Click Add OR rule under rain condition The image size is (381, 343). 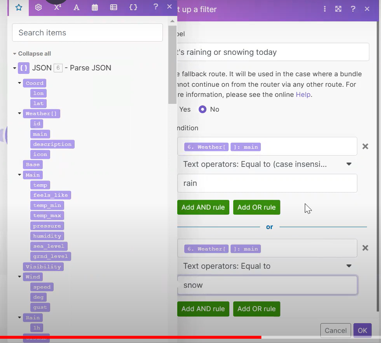tap(257, 207)
